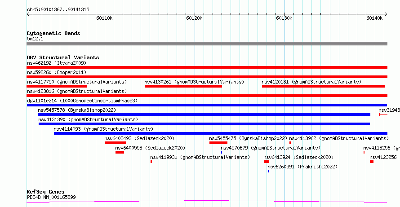Click the nsv462192 (Itsara2009) red bar
This screenshot has width=400, height=207.
coord(207,67)
